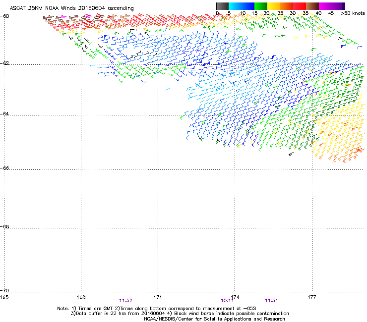Click the red 30-35 knots color bar segment

pos(300,6)
